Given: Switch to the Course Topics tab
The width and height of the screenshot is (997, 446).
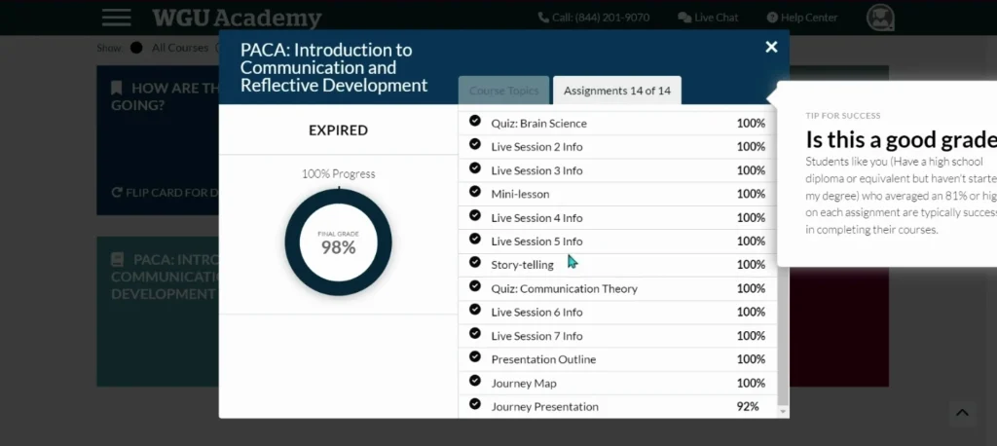Looking at the screenshot, I should click(x=503, y=91).
